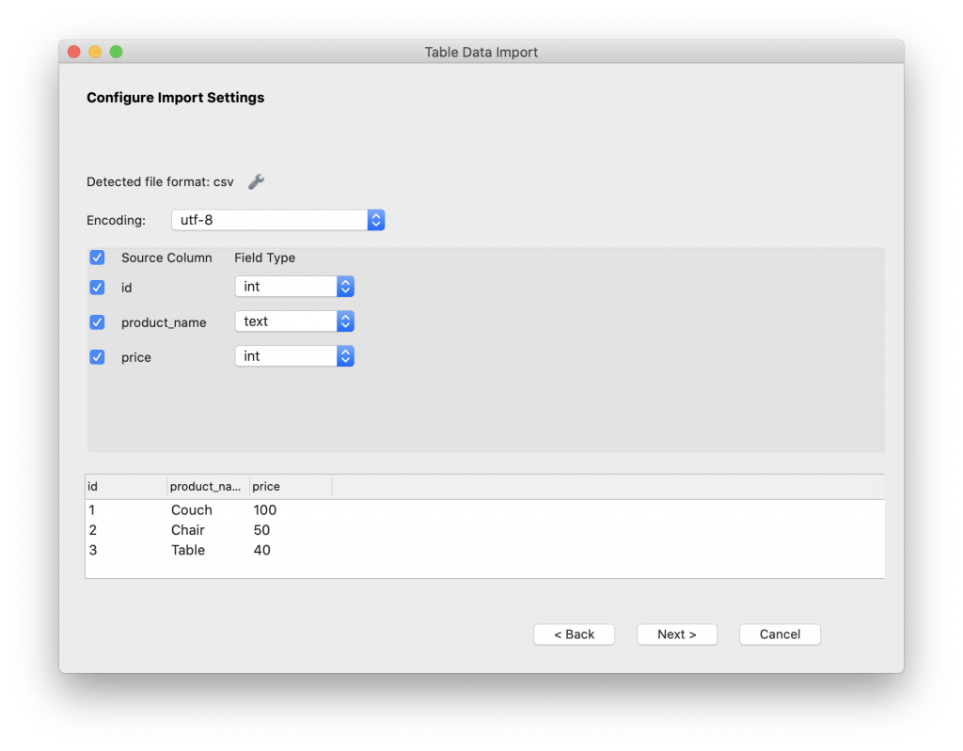Image resolution: width=963 pixels, height=751 pixels.
Task: Open the id field type dropdown
Action: 294,287
